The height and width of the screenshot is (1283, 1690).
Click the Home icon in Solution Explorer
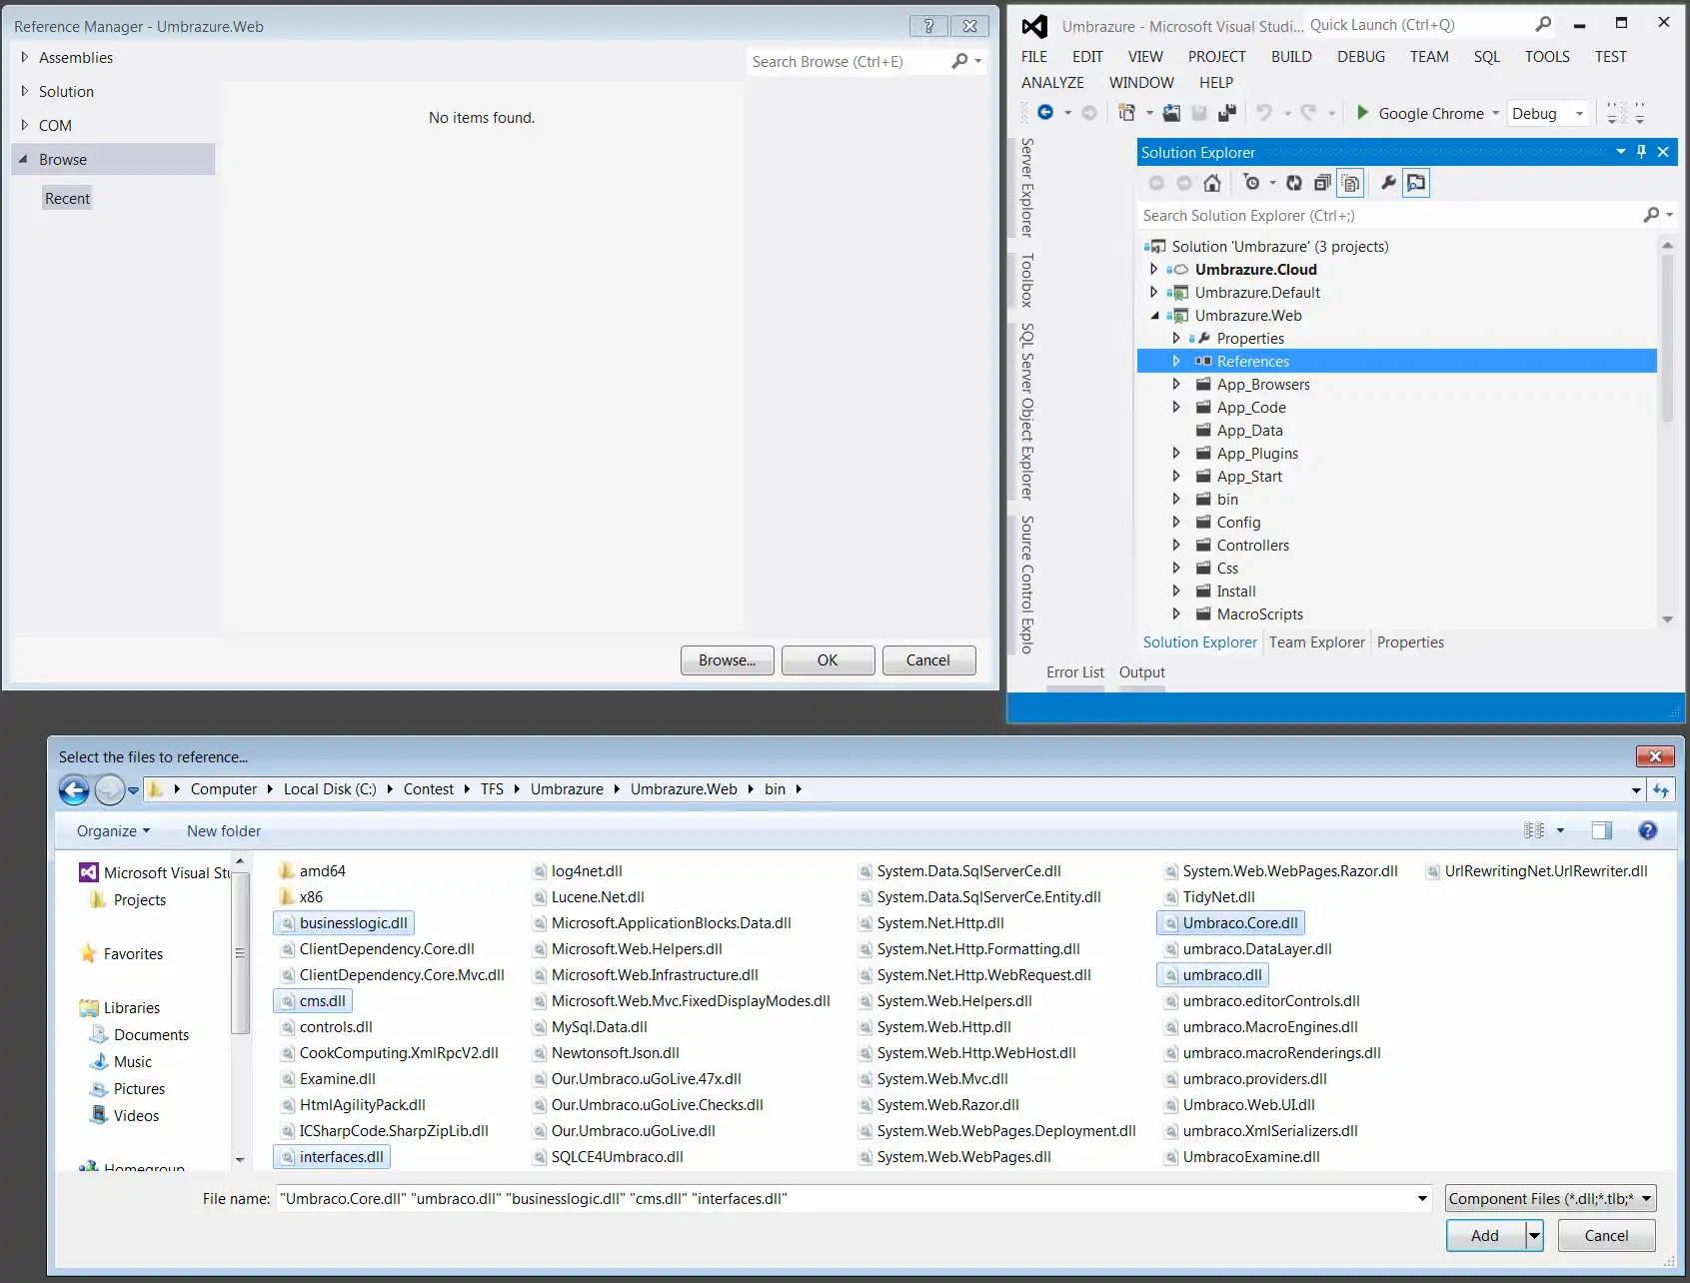pyautogui.click(x=1212, y=183)
